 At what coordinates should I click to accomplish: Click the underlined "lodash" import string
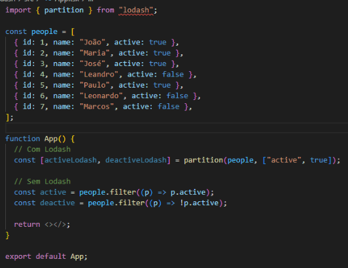pyautogui.click(x=136, y=10)
